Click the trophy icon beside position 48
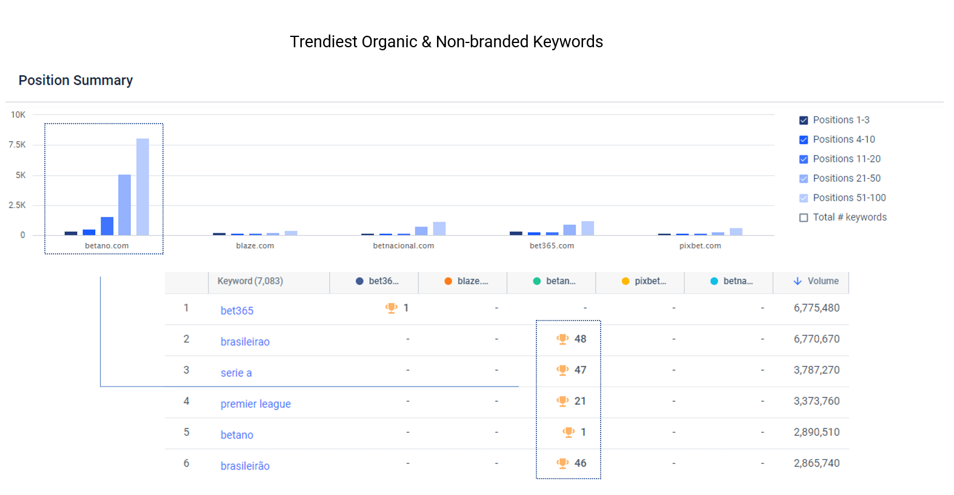 click(562, 339)
